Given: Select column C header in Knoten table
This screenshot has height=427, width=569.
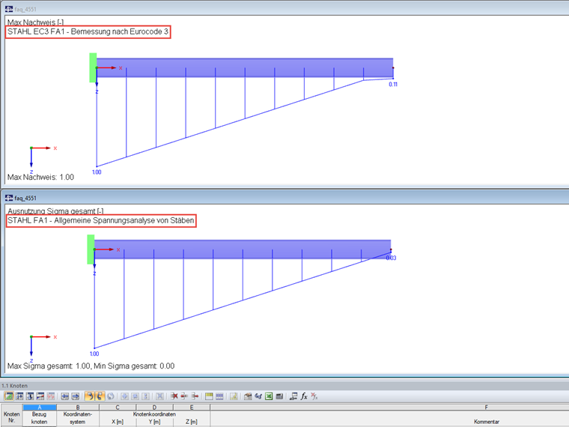Looking at the screenshot, I should tap(118, 408).
